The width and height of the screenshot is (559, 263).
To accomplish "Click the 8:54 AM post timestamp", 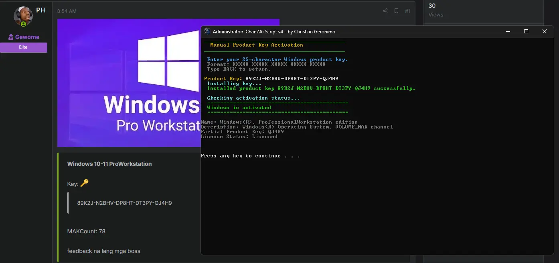I will [x=67, y=11].
